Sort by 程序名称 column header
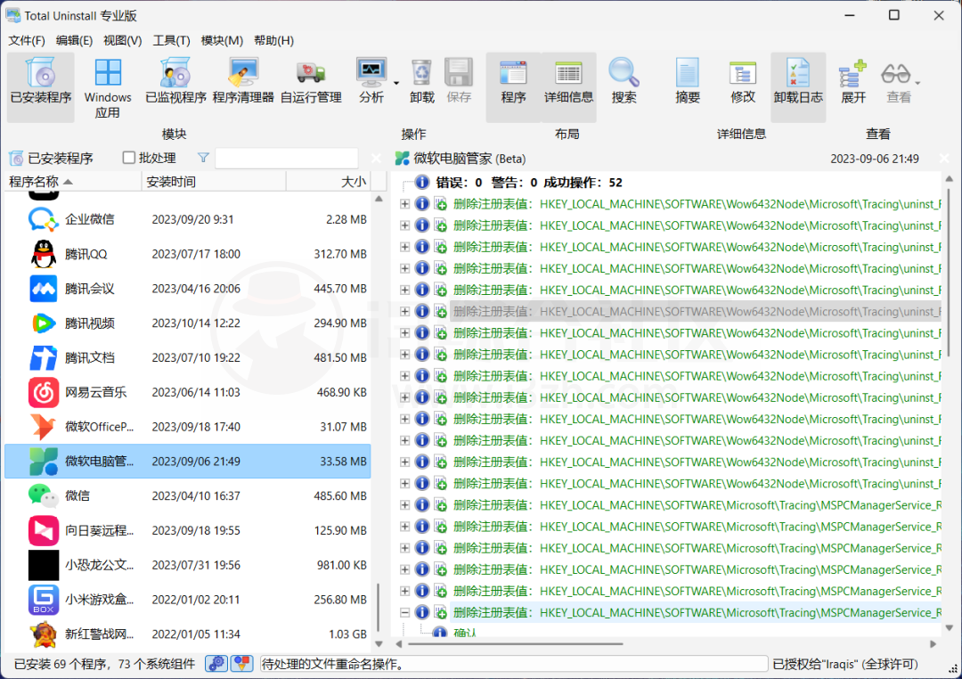The image size is (962, 679). pos(73,182)
